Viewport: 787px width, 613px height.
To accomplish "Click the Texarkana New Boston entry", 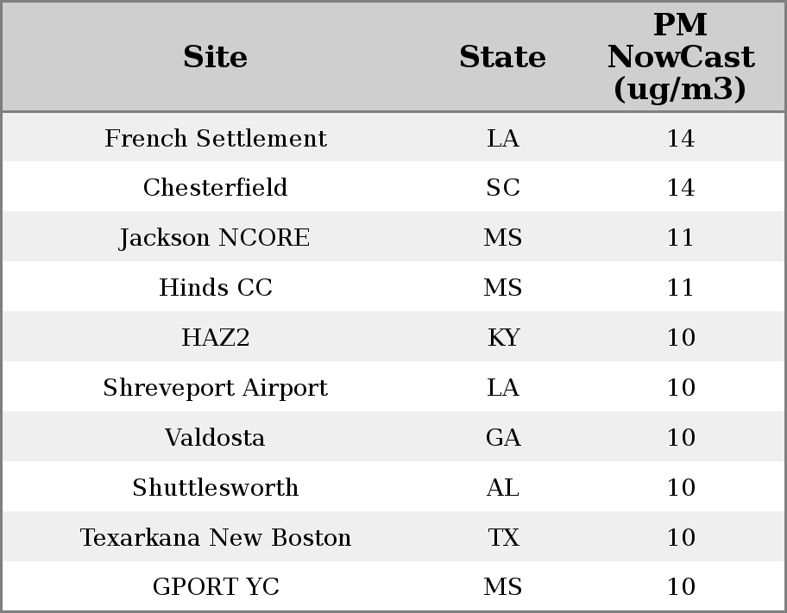I will 216,537.
